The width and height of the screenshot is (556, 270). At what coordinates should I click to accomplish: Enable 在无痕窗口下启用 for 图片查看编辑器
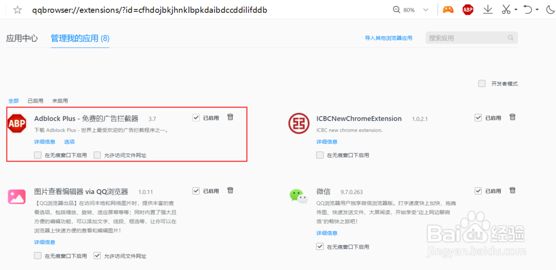pos(38,256)
